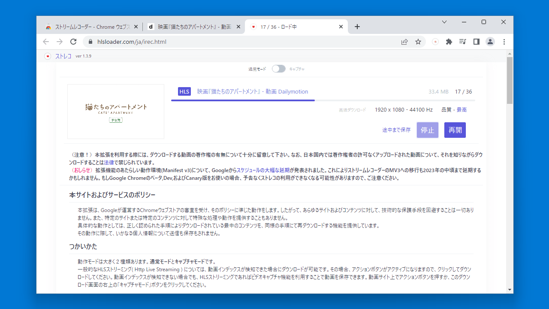Click the 最高 quality link

coord(462,110)
